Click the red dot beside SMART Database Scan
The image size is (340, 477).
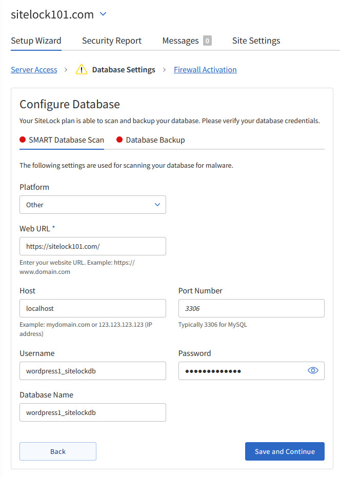click(23, 140)
